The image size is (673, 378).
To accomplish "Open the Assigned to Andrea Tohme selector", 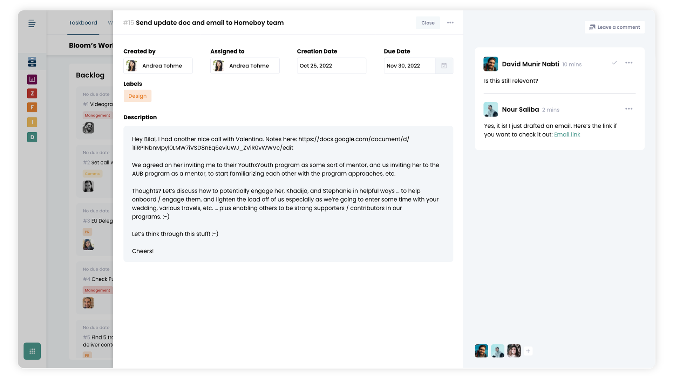I will (245, 66).
